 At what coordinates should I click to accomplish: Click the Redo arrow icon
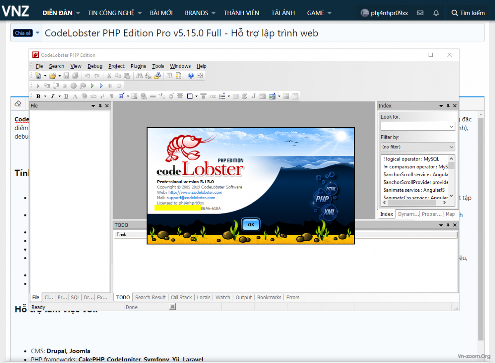point(97,76)
